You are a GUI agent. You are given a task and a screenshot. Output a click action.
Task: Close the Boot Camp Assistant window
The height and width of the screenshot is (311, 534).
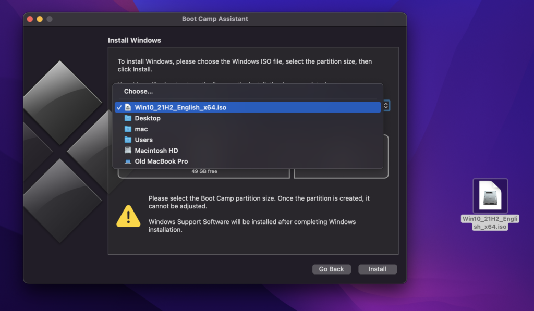tap(30, 19)
